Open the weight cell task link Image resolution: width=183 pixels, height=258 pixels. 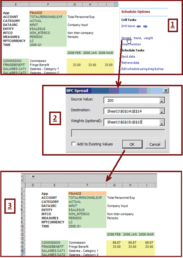148,38
